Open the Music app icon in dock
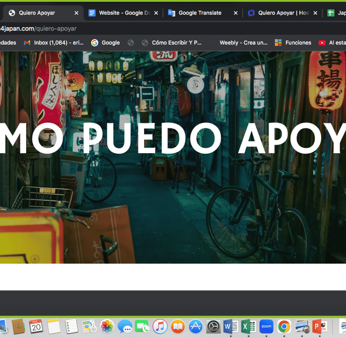This screenshot has width=346, height=338. click(x=160, y=326)
